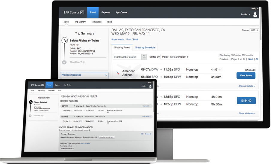The height and width of the screenshot is (164, 271).
Task: Click the Add a Program link
Action: point(85,143)
